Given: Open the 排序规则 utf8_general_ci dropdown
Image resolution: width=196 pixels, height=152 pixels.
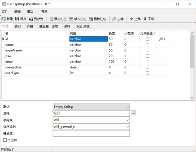Looking at the screenshot, I should (91, 127).
